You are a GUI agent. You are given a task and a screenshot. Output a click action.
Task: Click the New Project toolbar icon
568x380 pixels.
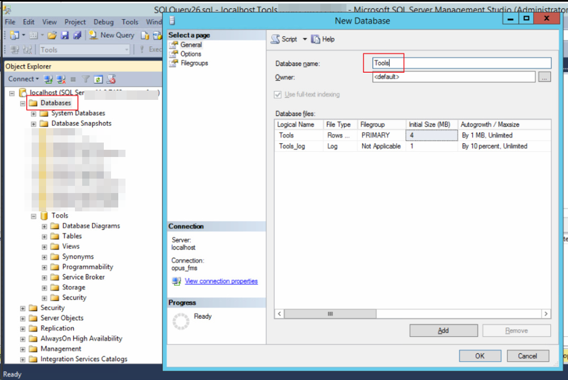[14, 35]
